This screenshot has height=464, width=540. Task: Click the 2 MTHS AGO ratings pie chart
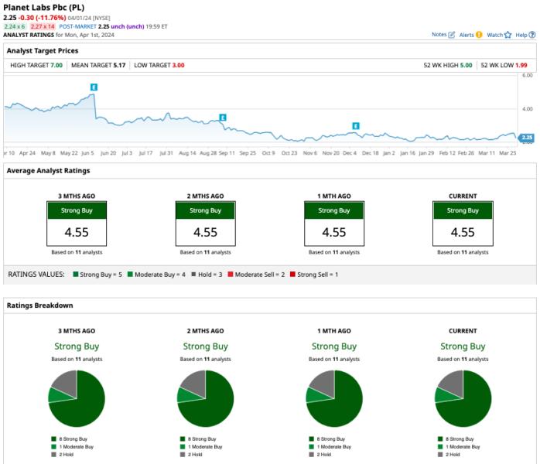point(206,398)
